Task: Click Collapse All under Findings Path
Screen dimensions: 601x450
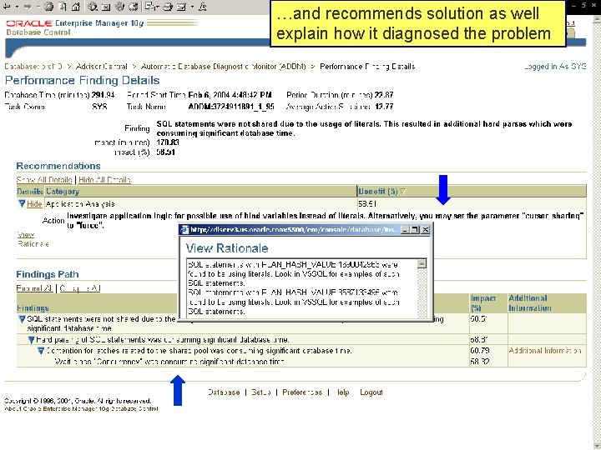Action: click(x=80, y=288)
